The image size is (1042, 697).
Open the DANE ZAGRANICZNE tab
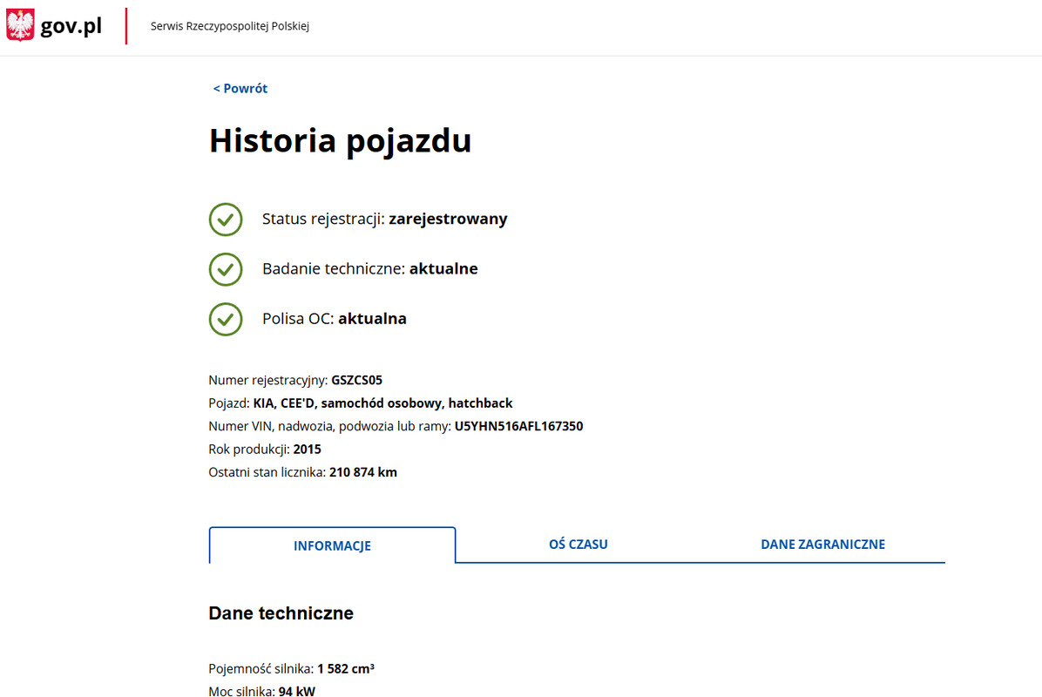[822, 545]
